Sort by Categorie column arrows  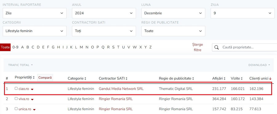pyautogui.click(x=85, y=78)
